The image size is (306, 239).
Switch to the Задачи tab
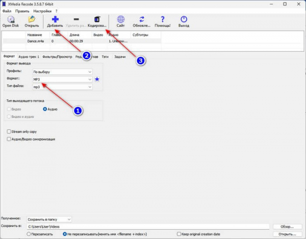point(120,57)
